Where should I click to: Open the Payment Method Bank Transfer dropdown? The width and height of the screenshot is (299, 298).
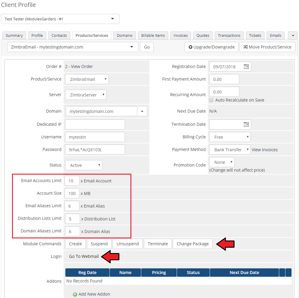(230, 149)
